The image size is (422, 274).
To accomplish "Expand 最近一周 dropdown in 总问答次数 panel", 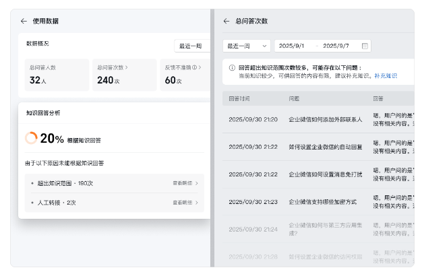I will pyautogui.click(x=247, y=46).
